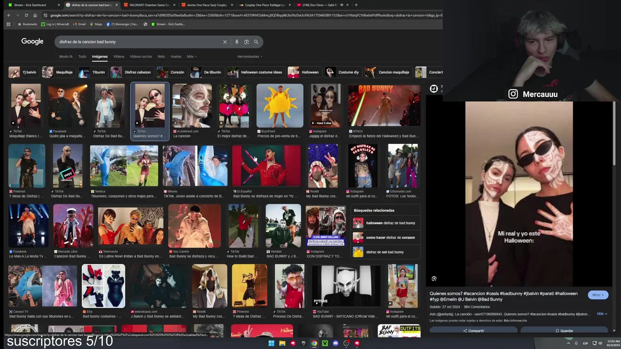
Task: Select the Vuelos tab
Action: click(x=176, y=57)
